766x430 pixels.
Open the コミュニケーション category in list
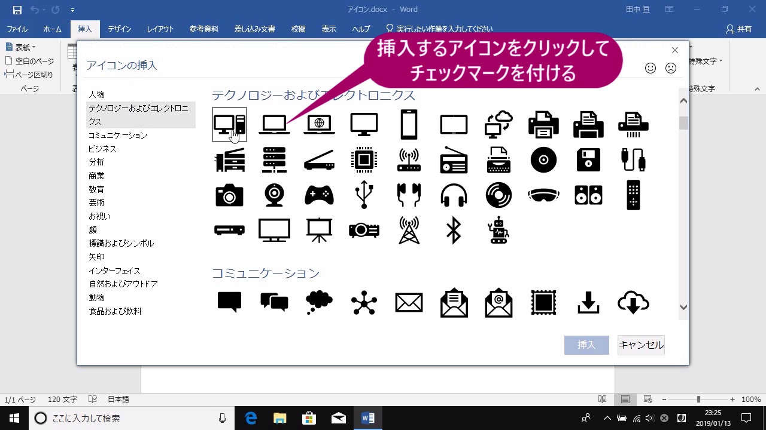[x=118, y=135]
